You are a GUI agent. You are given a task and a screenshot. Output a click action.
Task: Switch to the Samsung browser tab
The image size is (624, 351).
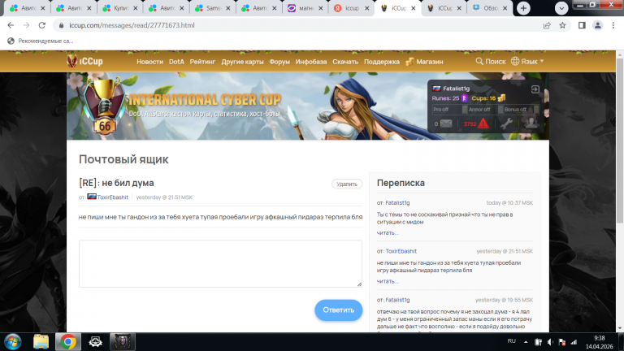coord(213,8)
